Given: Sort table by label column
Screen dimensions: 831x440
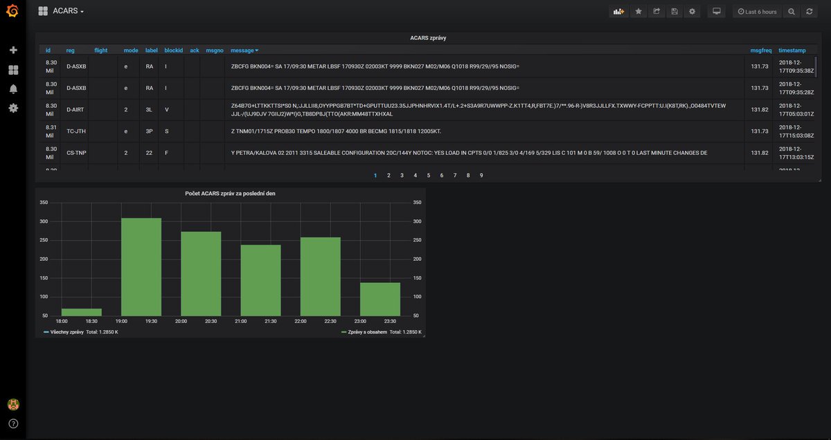Looking at the screenshot, I should tap(152, 51).
